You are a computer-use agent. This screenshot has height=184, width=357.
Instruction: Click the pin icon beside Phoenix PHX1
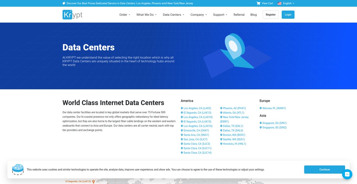pyautogui.click(x=221, y=108)
